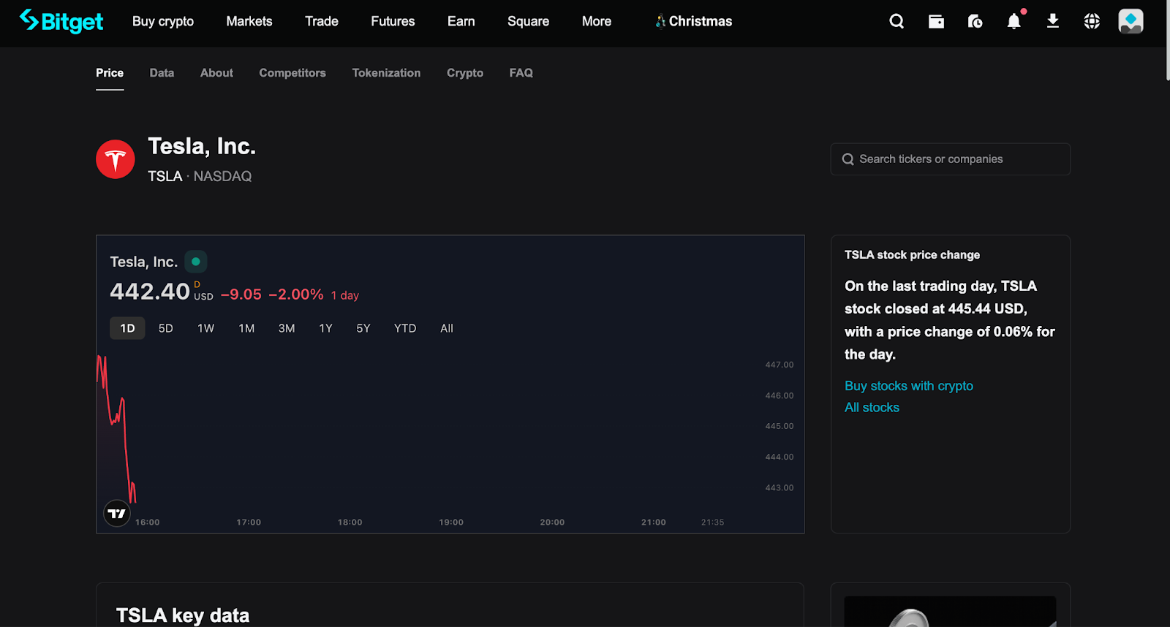Image resolution: width=1170 pixels, height=627 pixels.
Task: Switch to the Competitors tab
Action: [292, 73]
